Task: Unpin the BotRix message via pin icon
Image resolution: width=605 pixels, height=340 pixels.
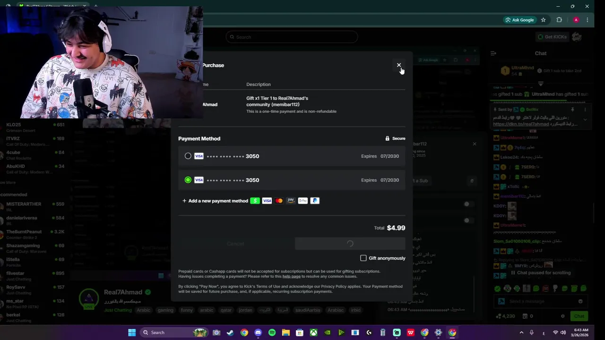Action: click(x=572, y=110)
